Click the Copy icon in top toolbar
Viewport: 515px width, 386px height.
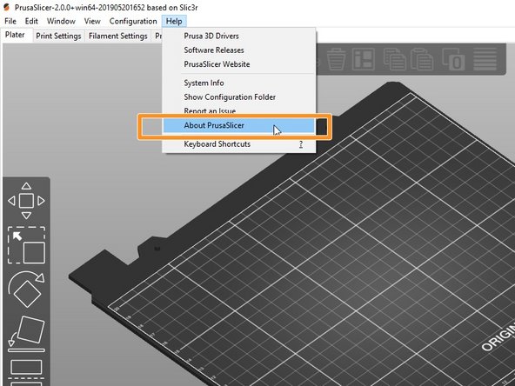click(394, 59)
